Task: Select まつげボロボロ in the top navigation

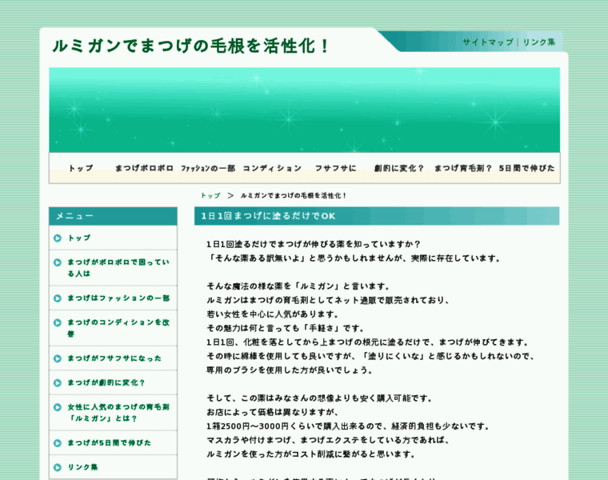Action: pyautogui.click(x=144, y=168)
